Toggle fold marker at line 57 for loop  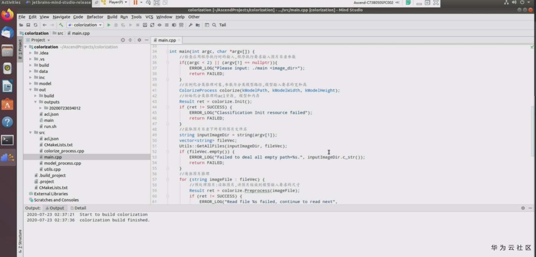(x=168, y=179)
